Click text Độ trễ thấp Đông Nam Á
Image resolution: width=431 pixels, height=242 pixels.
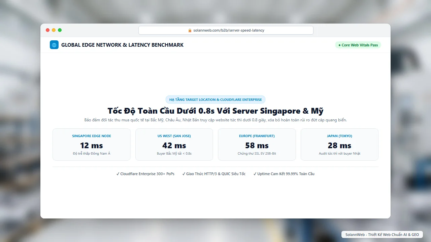coord(92,154)
